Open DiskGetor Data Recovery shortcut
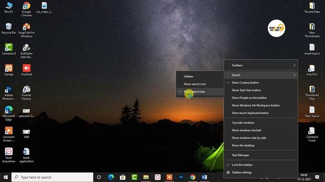This screenshot has width=325, height=182. pyautogui.click(x=26, y=51)
